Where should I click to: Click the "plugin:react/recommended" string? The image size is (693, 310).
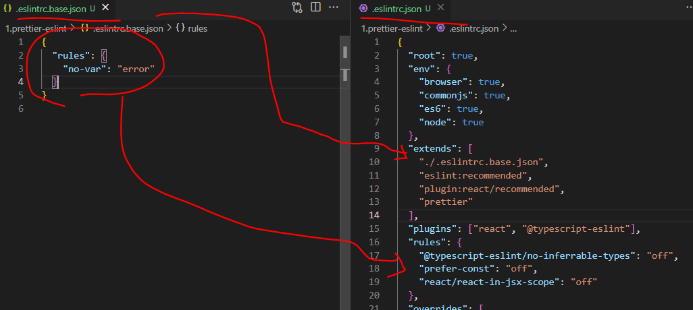click(489, 189)
